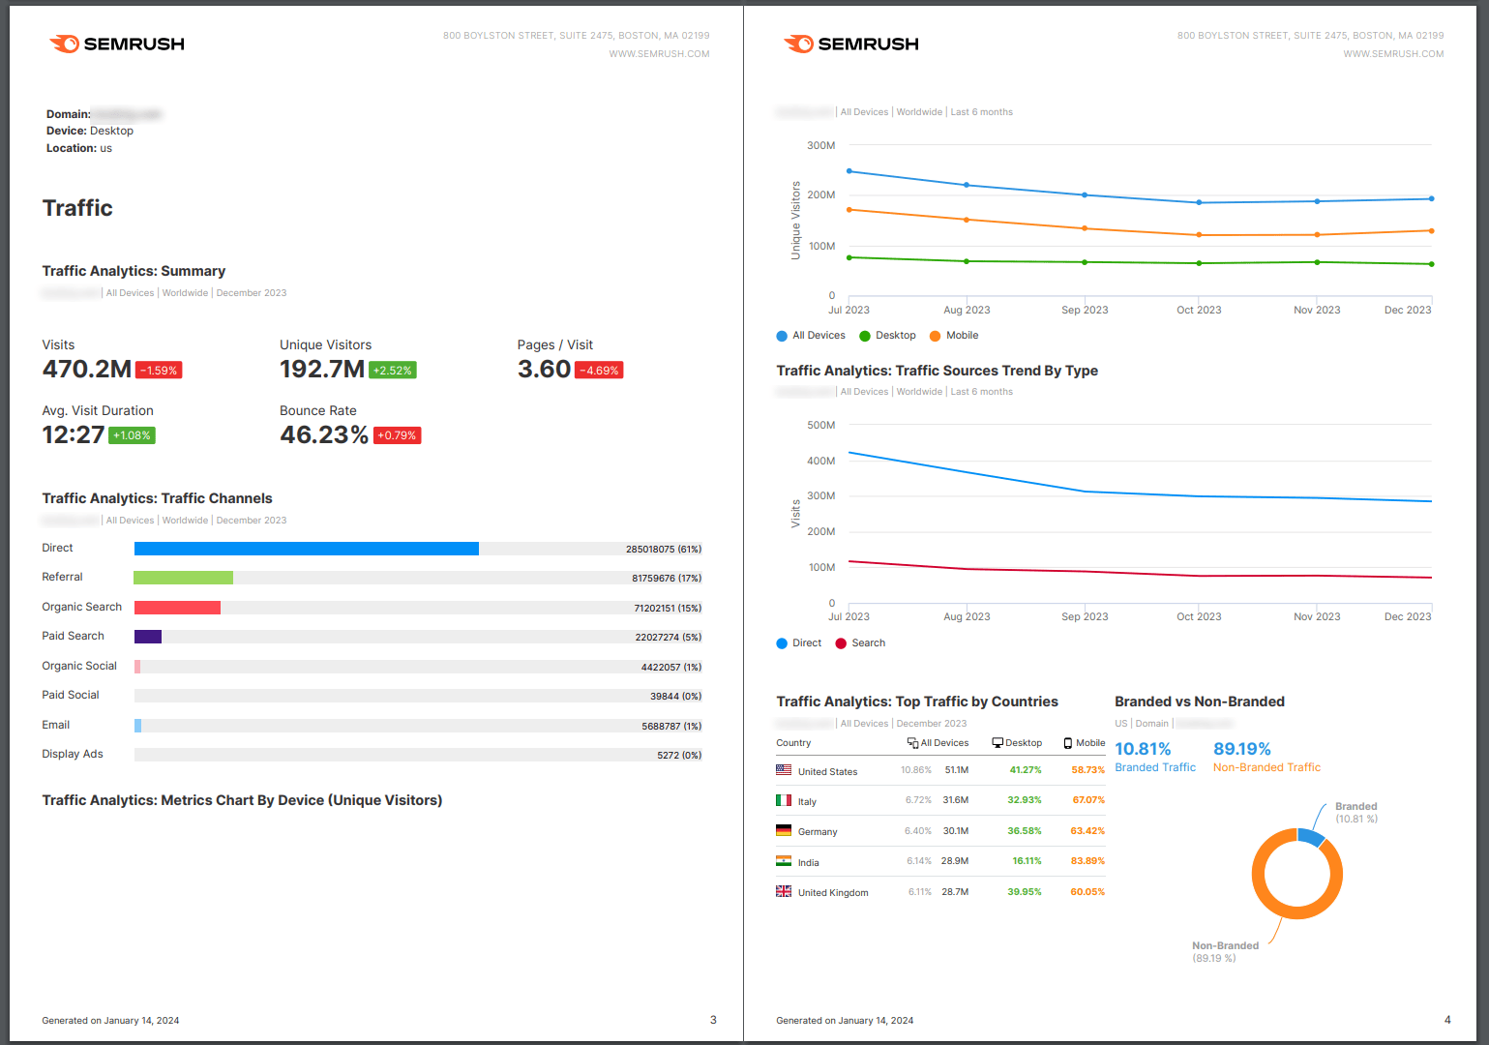Click the United States flag icon
The image size is (1489, 1045).
point(784,769)
